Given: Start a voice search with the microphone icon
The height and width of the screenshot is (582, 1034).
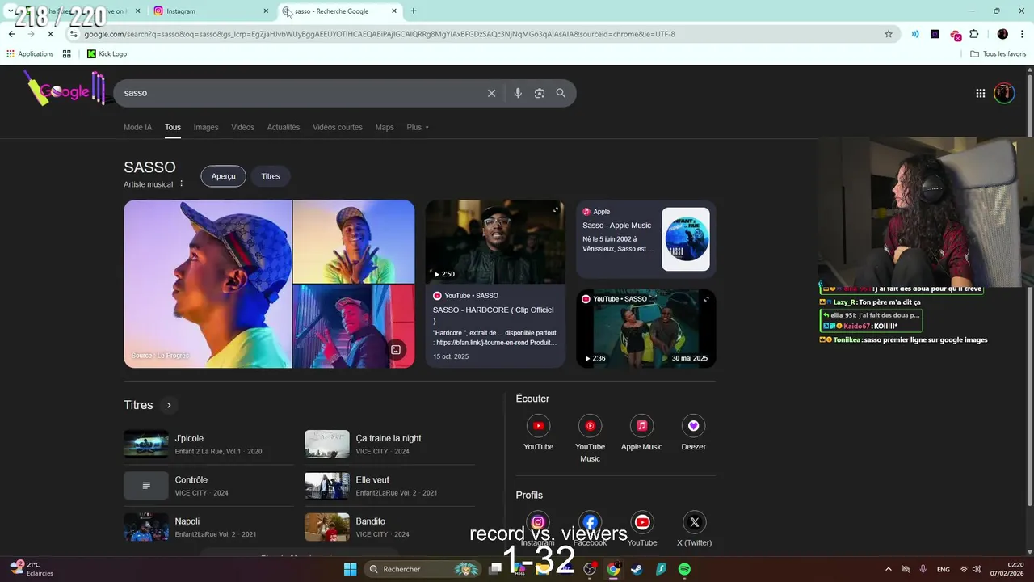Looking at the screenshot, I should point(518,93).
